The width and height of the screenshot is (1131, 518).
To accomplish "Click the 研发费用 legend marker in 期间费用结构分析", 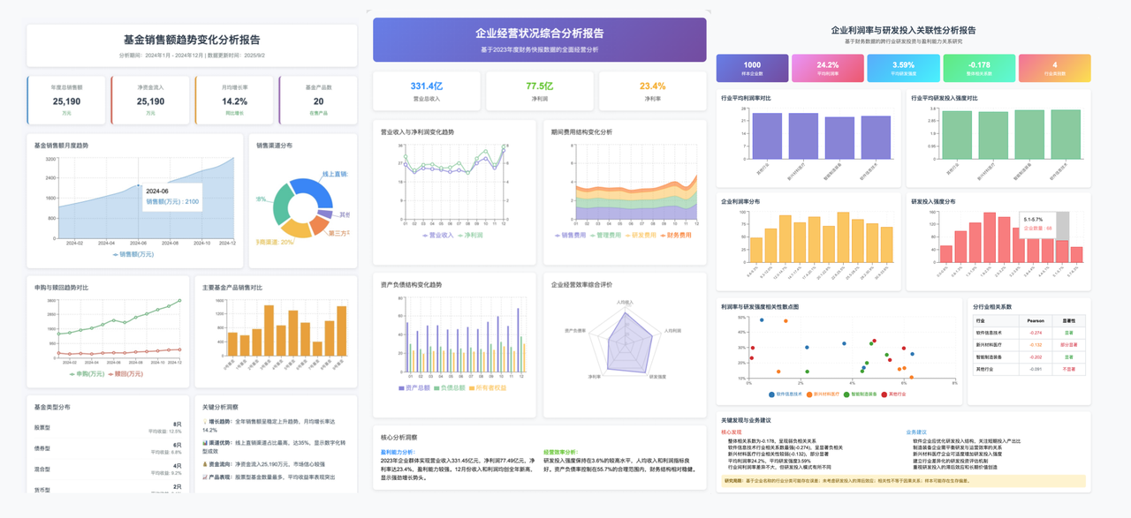I will pos(629,236).
